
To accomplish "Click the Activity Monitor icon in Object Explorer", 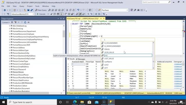I will tap(28, 22).
